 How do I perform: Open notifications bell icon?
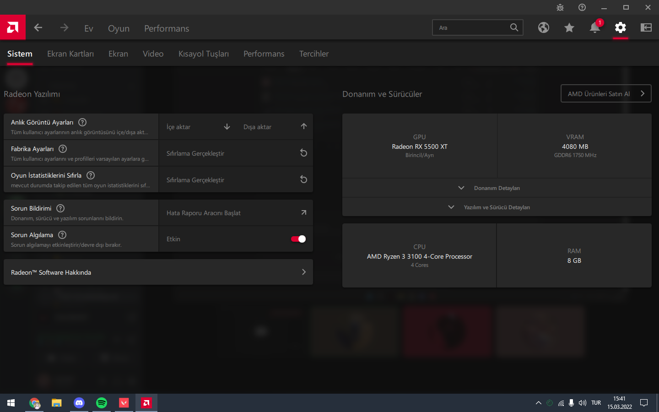click(595, 27)
